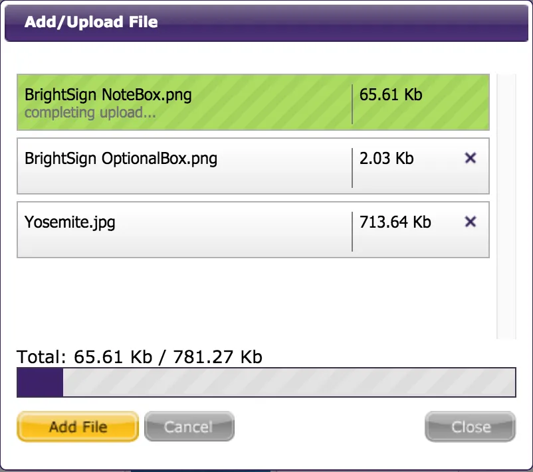Click the Add/Upload File title bar
Viewport: 533px width, 472px height.
[x=266, y=23]
